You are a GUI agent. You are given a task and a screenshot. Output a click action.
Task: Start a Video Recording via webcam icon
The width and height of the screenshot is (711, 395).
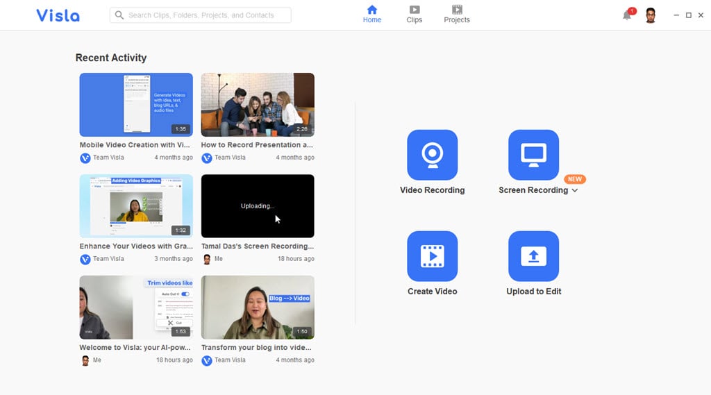point(432,155)
